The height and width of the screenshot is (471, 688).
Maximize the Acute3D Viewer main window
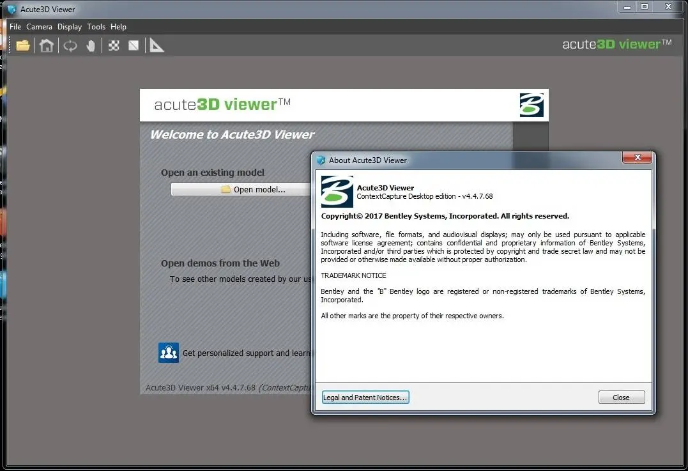(645, 6)
